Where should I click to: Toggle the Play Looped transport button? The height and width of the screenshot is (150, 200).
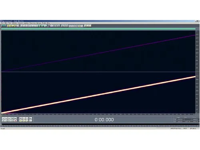[15, 118]
